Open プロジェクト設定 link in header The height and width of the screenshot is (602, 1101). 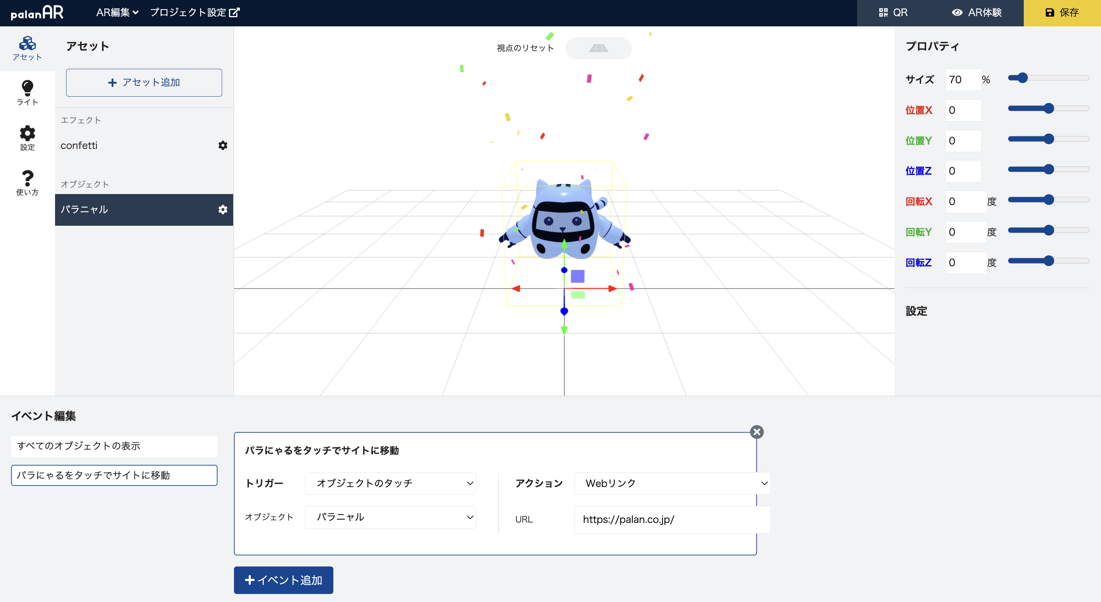[195, 13]
